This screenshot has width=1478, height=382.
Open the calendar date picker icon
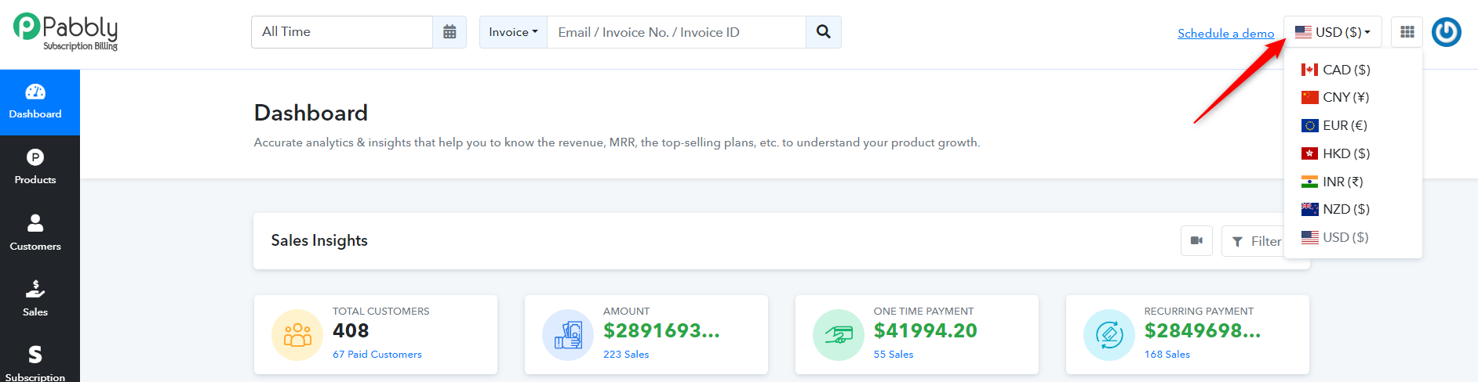coord(450,32)
